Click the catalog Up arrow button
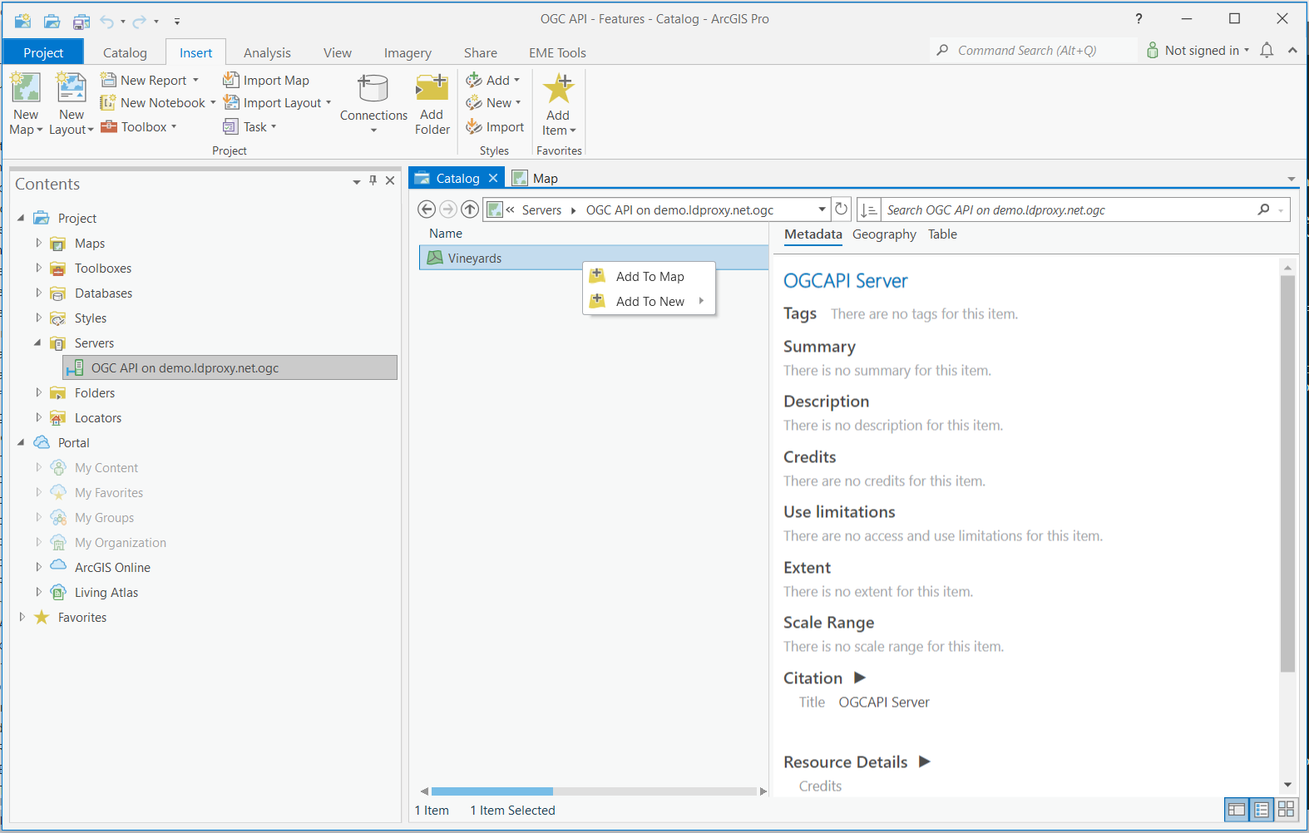1309x833 pixels. point(470,209)
